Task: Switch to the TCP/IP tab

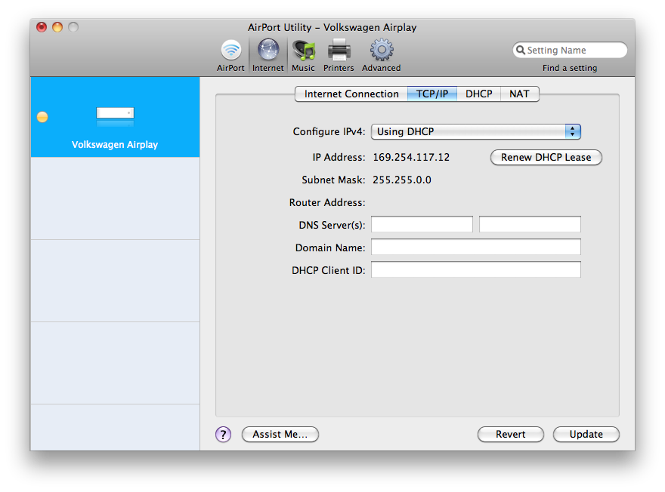Action: (x=432, y=94)
